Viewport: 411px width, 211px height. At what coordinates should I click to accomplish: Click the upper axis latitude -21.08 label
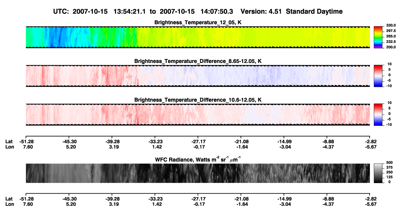click(241, 142)
